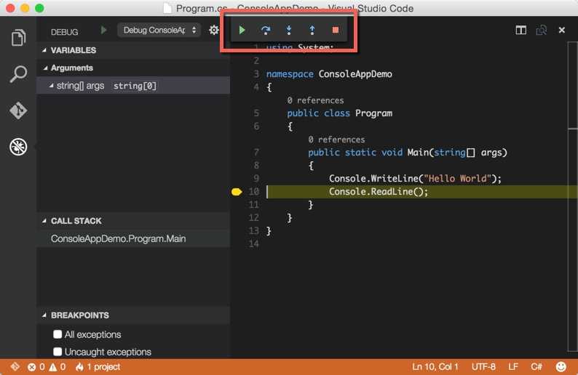This screenshot has width=578, height=375.
Task: Enable the Uncaught exceptions checkbox
Action: click(x=58, y=352)
